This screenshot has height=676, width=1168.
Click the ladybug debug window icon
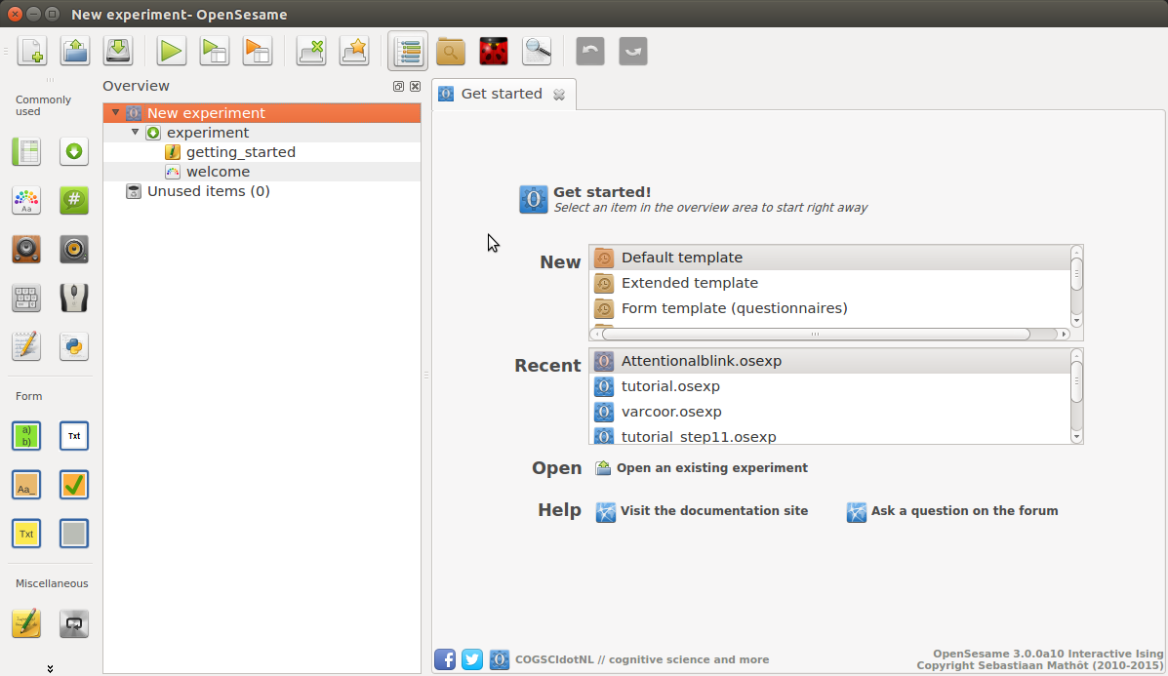click(494, 51)
